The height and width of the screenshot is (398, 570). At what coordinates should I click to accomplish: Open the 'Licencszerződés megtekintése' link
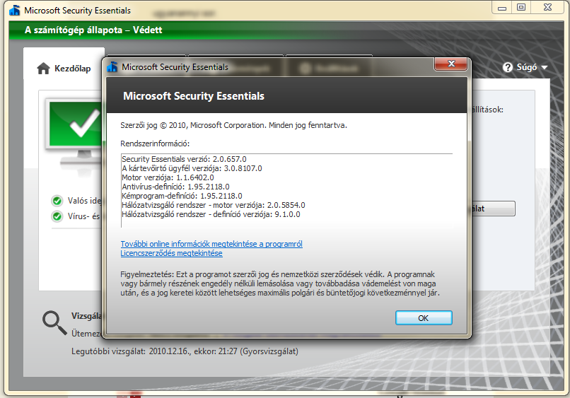171,253
